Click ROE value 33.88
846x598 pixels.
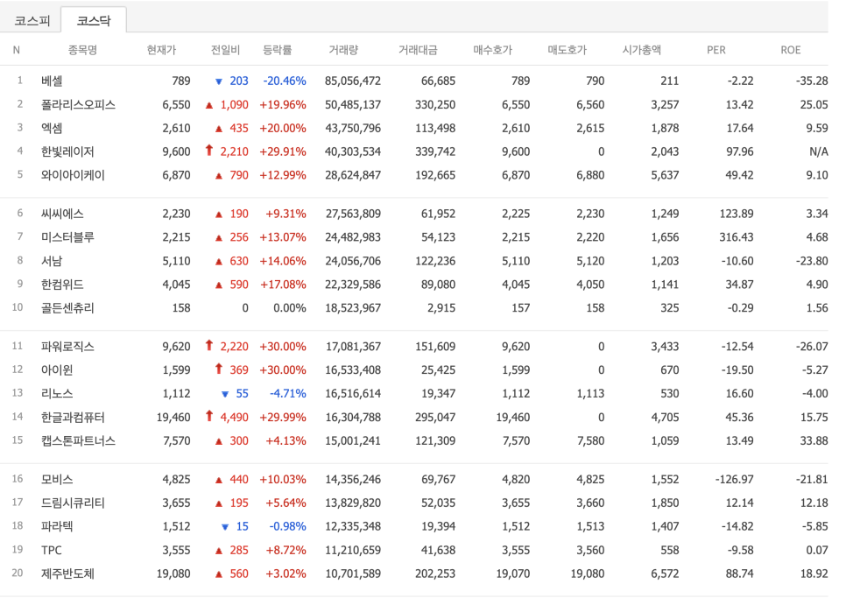click(814, 440)
